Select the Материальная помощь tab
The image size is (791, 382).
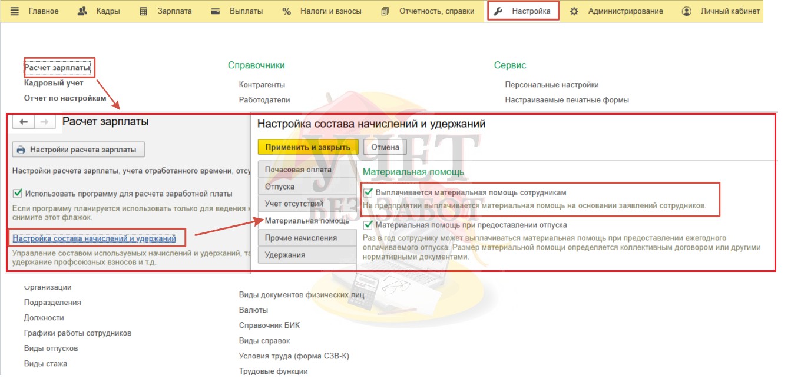307,221
